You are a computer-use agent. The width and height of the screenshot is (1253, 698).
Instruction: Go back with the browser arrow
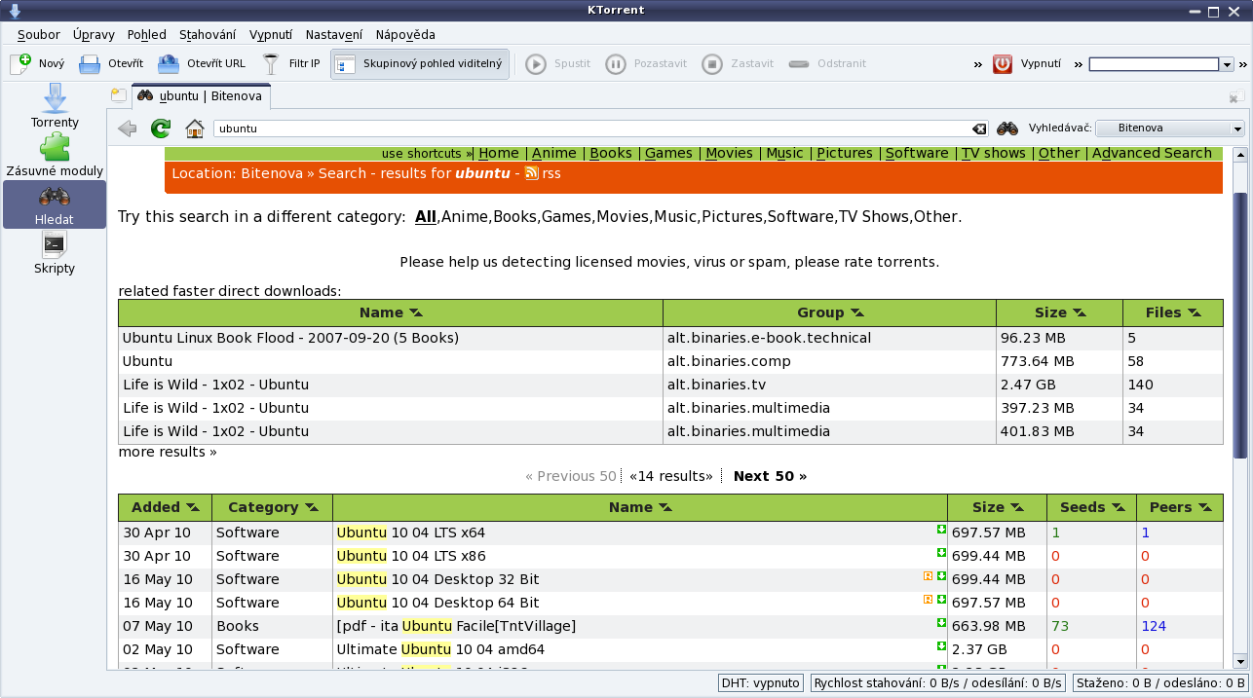(127, 129)
